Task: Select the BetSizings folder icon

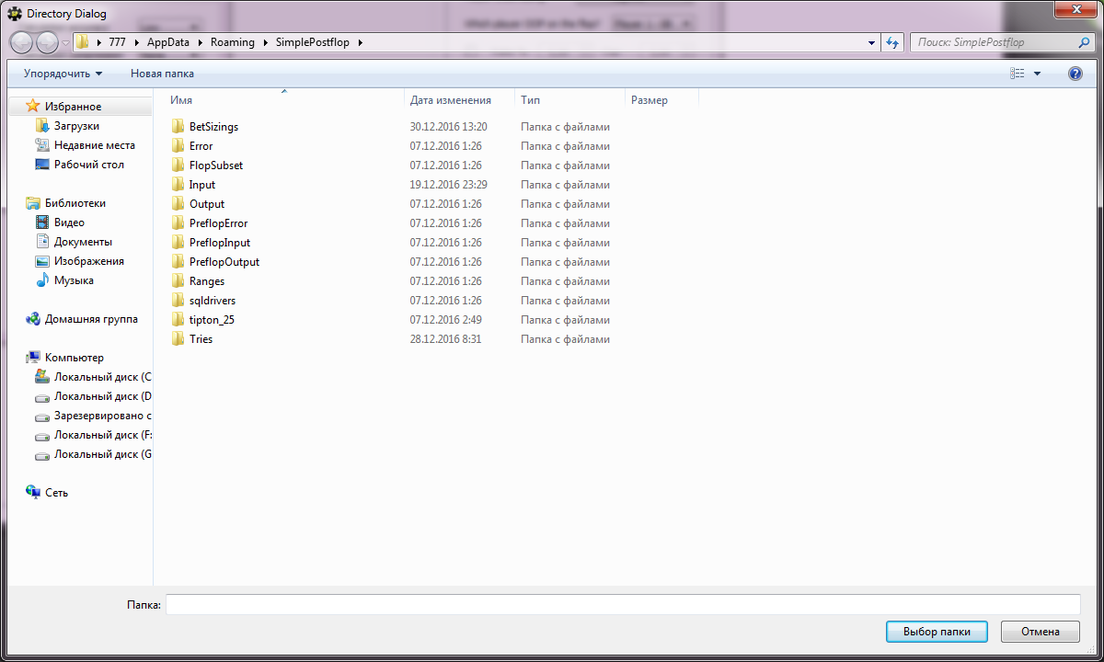Action: [x=178, y=127]
